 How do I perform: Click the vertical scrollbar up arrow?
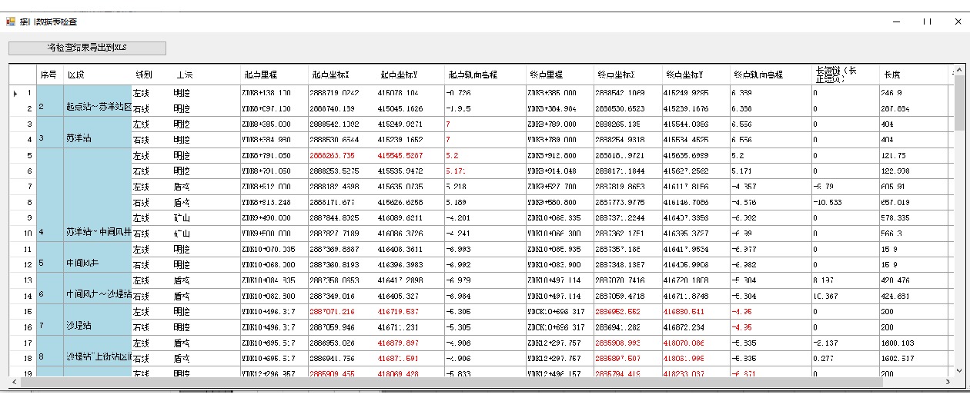point(958,73)
